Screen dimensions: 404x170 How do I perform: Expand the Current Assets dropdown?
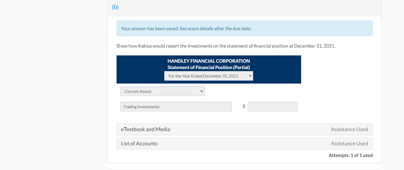tap(162, 91)
